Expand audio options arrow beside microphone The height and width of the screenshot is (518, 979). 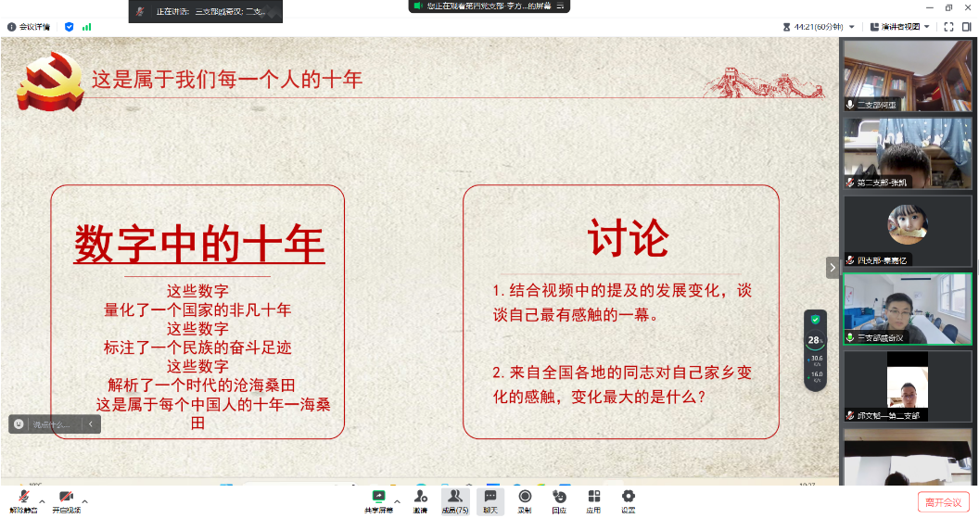(x=43, y=500)
